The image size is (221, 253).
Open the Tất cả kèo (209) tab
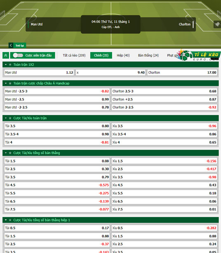74,55
